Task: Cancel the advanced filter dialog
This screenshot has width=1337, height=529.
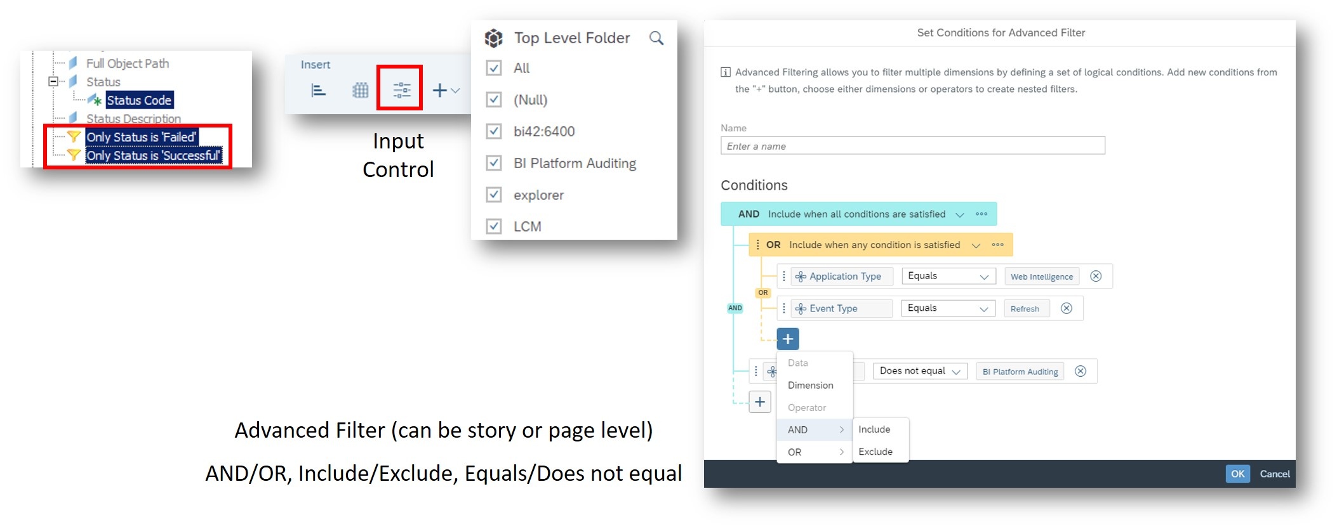Action: [x=1274, y=474]
